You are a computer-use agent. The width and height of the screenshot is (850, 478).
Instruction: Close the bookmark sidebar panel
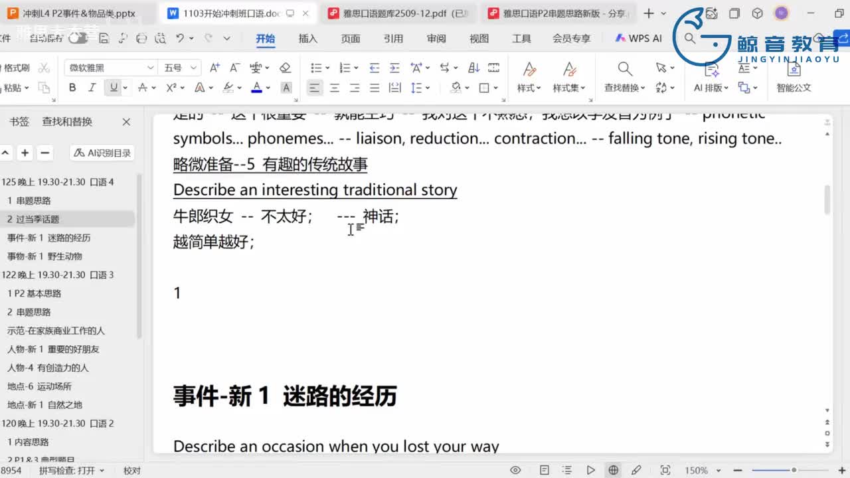[126, 121]
